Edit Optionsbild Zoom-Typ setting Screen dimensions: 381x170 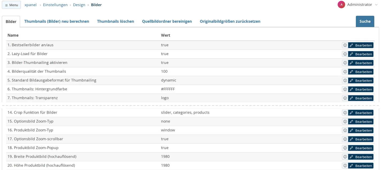pyautogui.click(x=361, y=122)
